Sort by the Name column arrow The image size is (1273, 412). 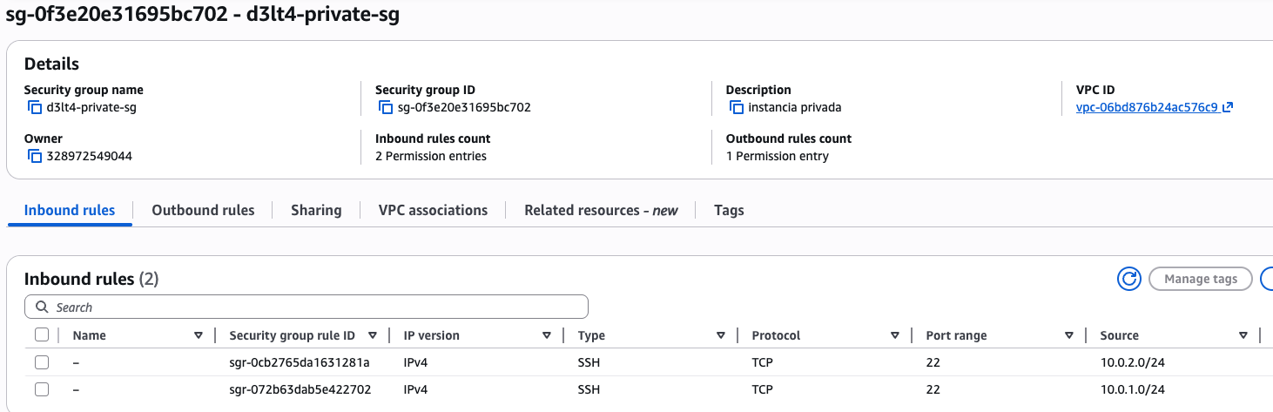199,335
